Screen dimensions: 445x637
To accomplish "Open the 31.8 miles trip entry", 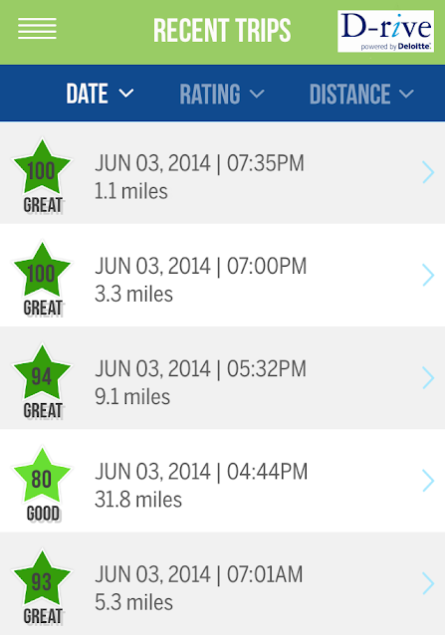I will 222,481.
